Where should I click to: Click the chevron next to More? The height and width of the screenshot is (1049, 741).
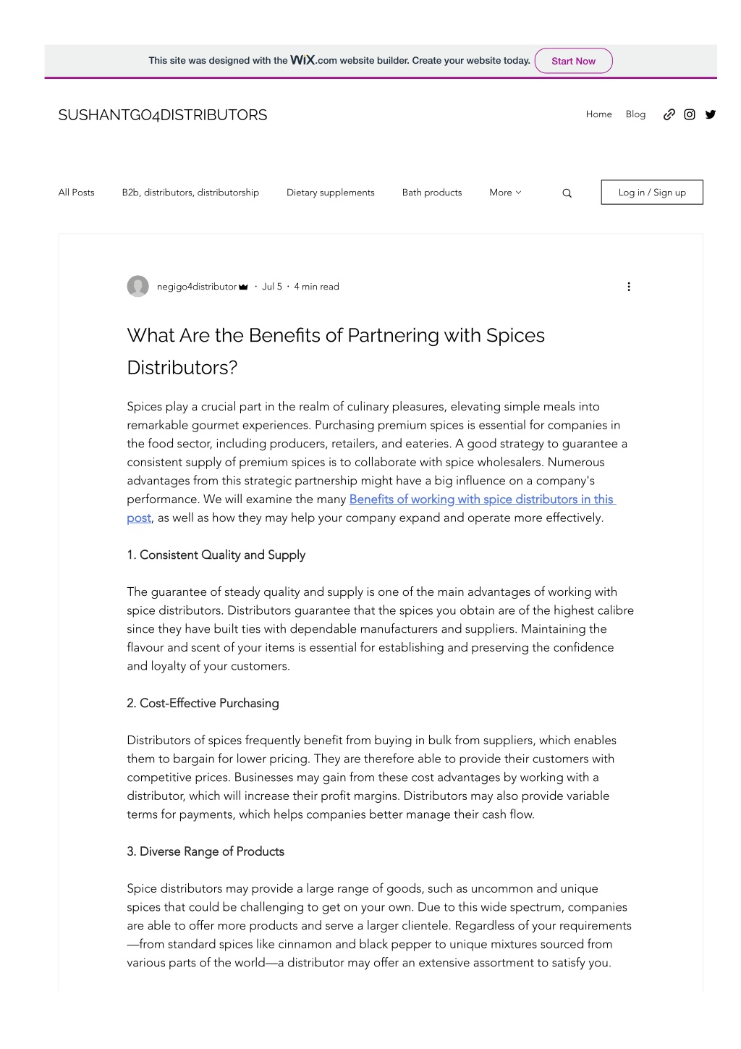click(518, 193)
